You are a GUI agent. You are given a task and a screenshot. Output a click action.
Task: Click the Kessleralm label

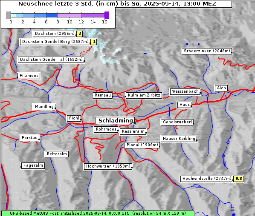(133, 131)
